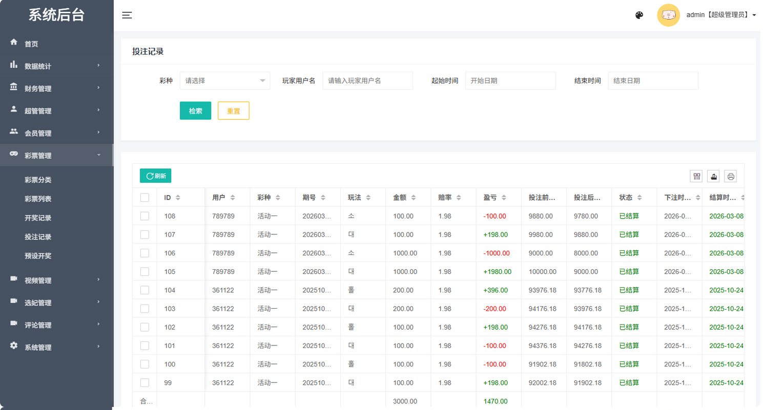Tick the select-all header checkbox
Viewport: 764px width, 410px height.
144,198
